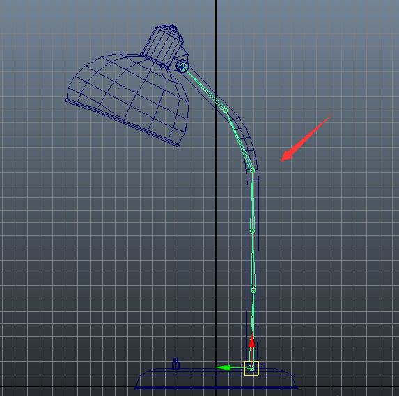Select the mid-stem joint above the lowest stem joint
The height and width of the screenshot is (396, 399).
252,231
